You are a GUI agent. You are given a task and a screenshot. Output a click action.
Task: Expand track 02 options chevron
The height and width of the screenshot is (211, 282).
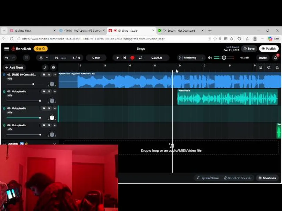pos(55,91)
